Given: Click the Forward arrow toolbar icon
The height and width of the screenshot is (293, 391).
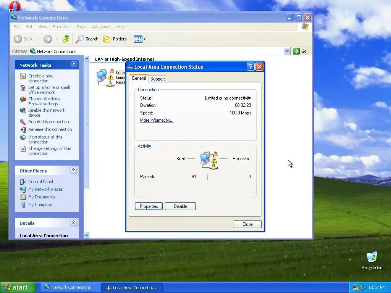Looking at the screenshot, I should (x=48, y=39).
